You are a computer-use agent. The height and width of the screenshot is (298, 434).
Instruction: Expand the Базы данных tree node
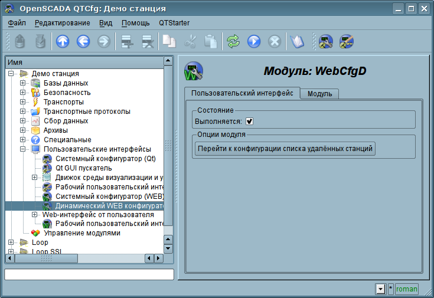[x=22, y=83]
